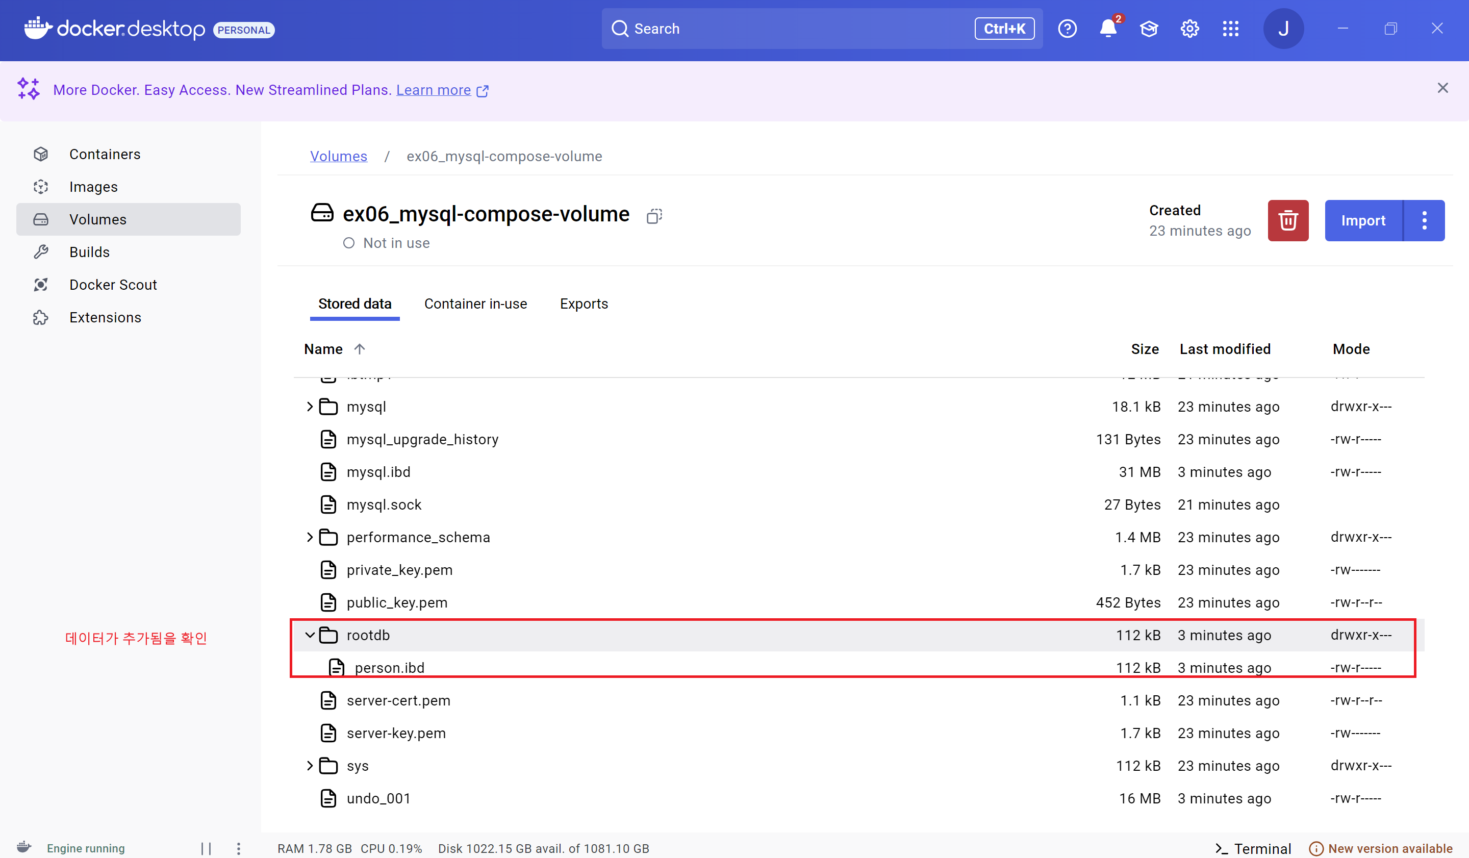Follow the Learn more link in banner
This screenshot has width=1469, height=858.
(x=433, y=90)
